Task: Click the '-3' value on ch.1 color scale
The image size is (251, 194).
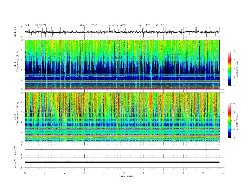Action: [234, 51]
